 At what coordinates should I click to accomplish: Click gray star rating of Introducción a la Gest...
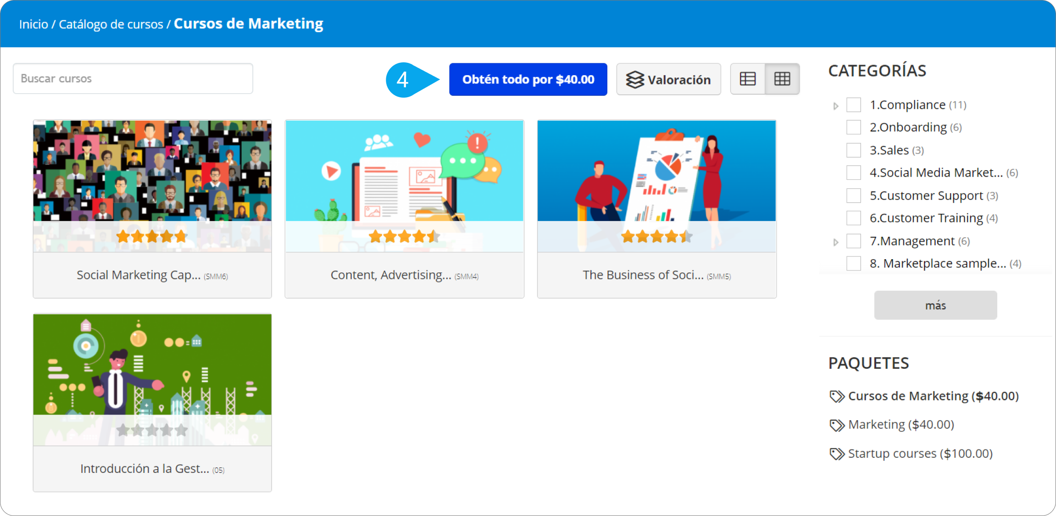click(x=152, y=430)
